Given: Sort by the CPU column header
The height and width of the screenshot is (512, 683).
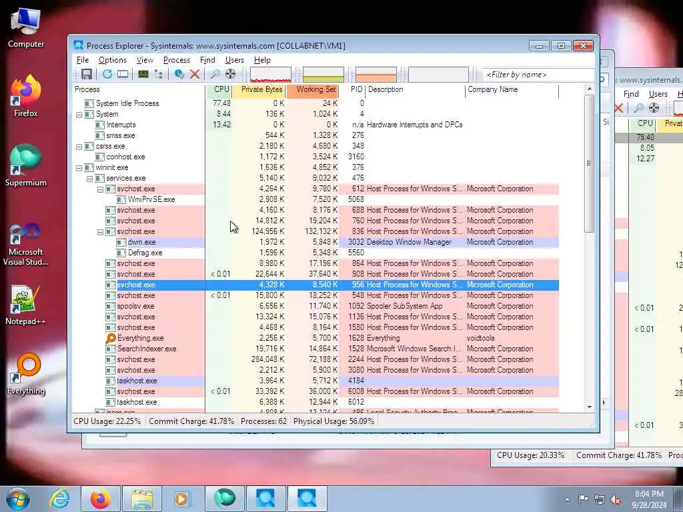Looking at the screenshot, I should click(x=219, y=89).
